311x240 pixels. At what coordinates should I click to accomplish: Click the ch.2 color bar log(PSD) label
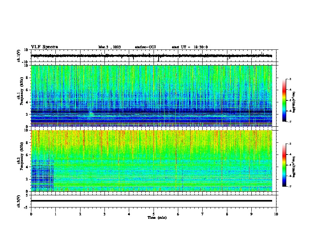294,167
